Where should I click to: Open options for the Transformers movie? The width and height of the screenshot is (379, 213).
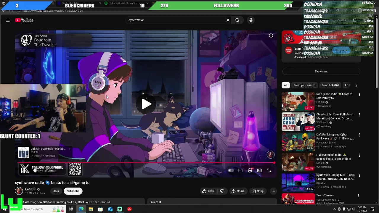[359, 196]
